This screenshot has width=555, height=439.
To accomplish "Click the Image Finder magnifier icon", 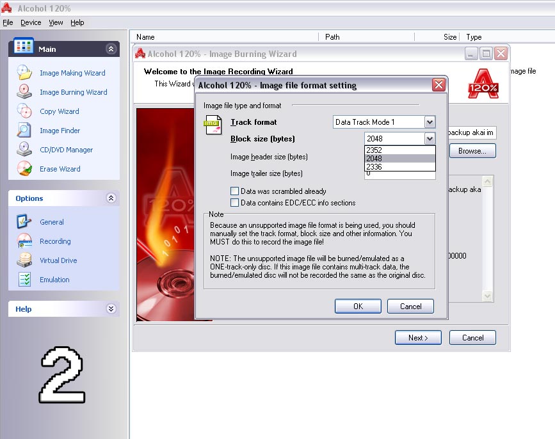I will [24, 130].
